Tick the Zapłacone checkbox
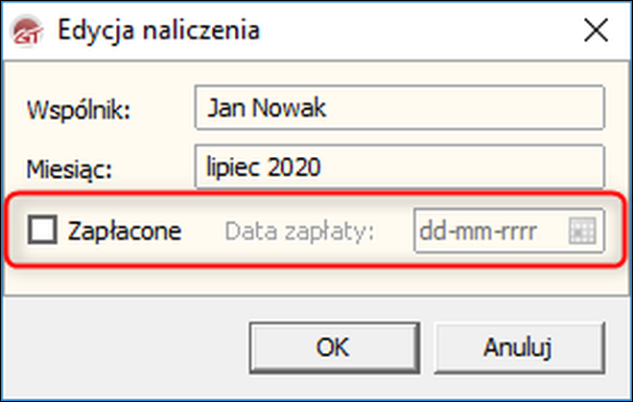This screenshot has height=402, width=633. coord(43,231)
